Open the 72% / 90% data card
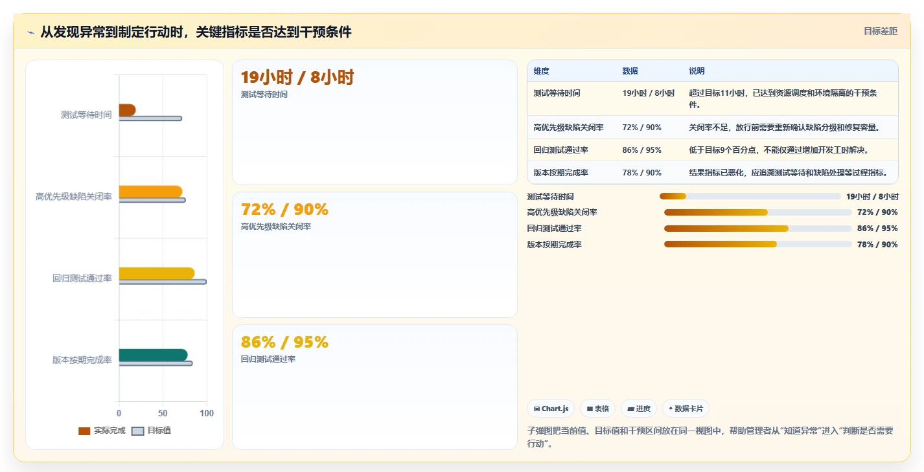Viewport: 924px width, 472px height. 375,254
